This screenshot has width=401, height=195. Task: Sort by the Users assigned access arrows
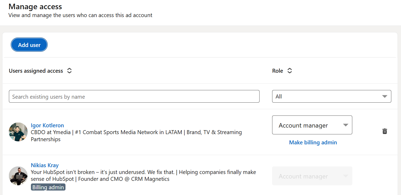tap(69, 71)
